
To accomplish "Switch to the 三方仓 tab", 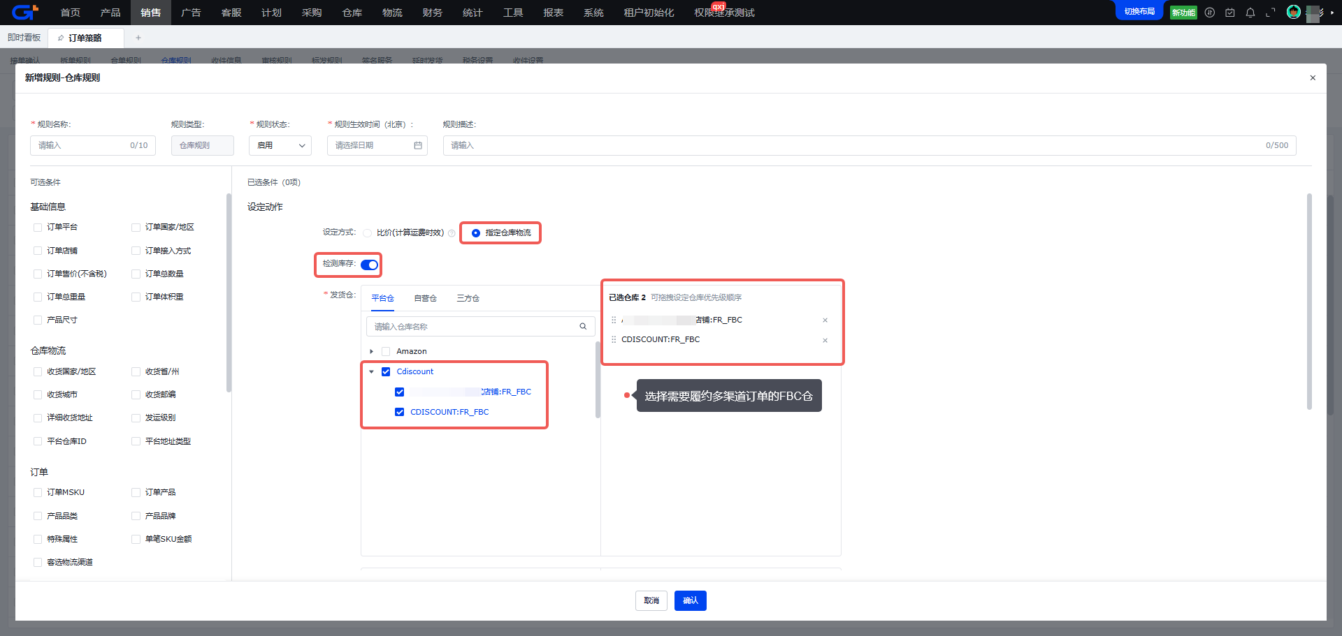I will coord(468,298).
